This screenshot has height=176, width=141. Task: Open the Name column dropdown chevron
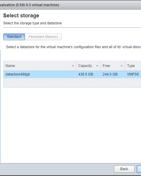(x=73, y=66)
